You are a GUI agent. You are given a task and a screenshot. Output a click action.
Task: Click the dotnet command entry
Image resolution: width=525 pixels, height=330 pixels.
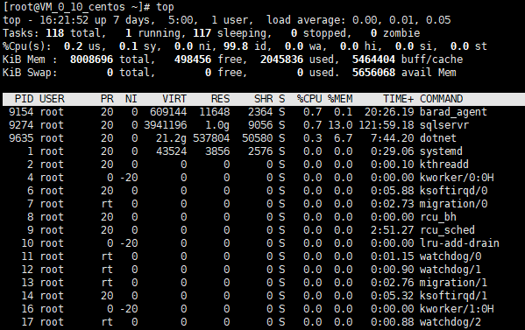[438, 138]
